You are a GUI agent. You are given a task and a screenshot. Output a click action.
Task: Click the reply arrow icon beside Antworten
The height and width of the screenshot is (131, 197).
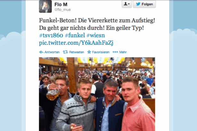tap(41, 52)
